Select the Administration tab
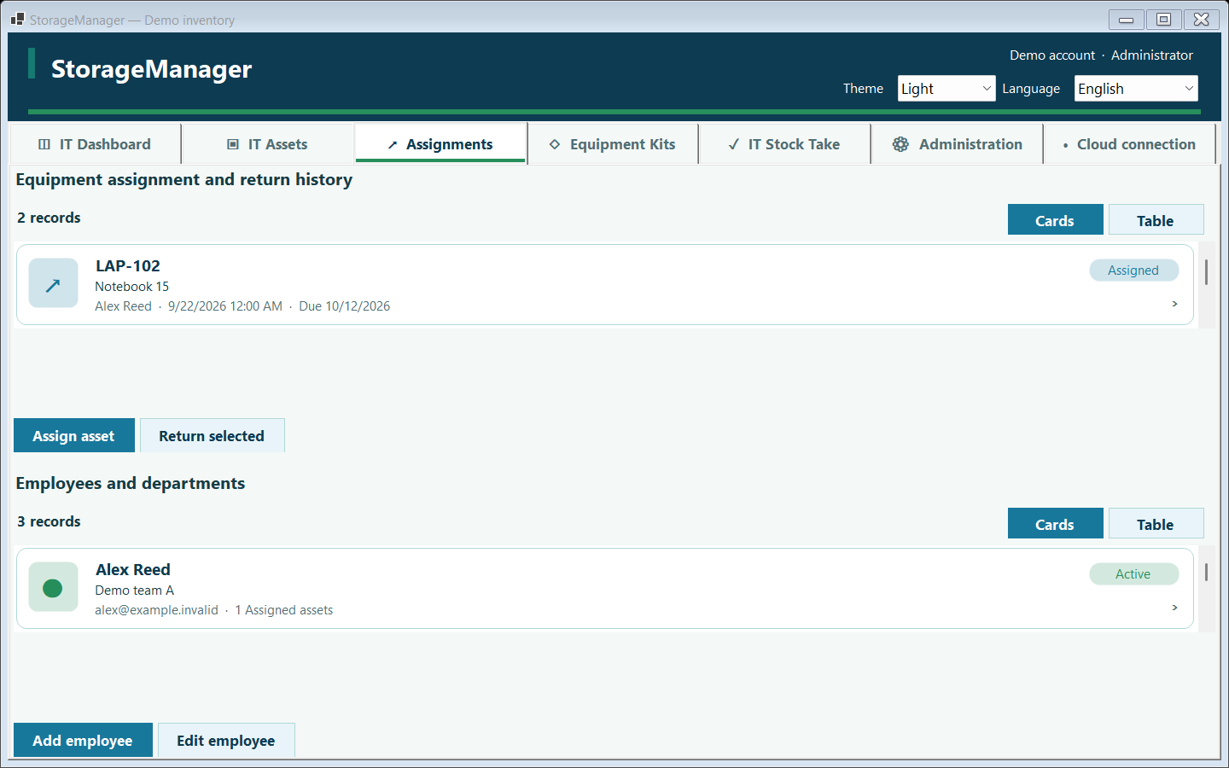The image size is (1229, 768). [958, 144]
